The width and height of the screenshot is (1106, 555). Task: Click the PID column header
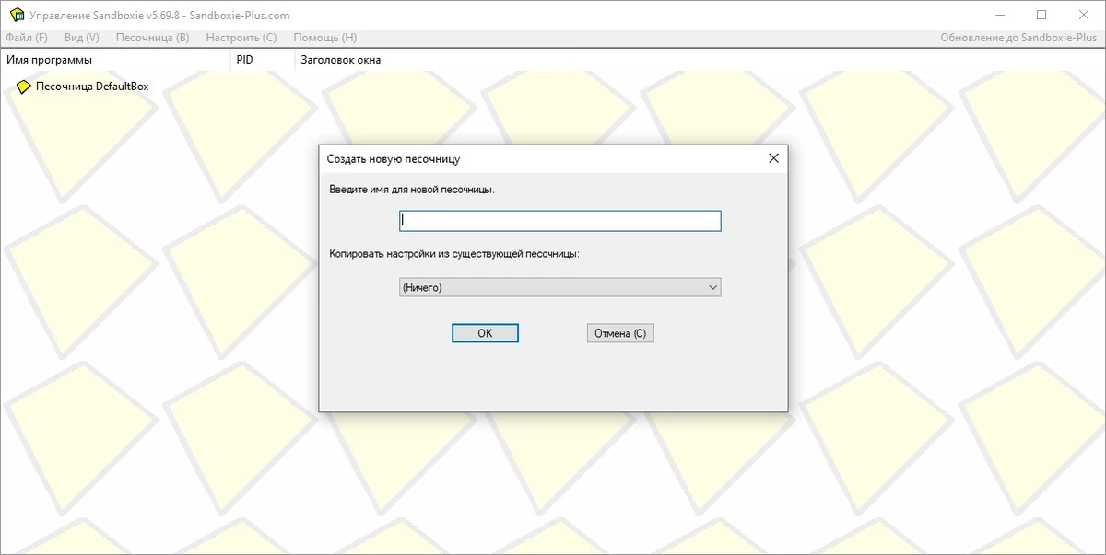tap(263, 60)
